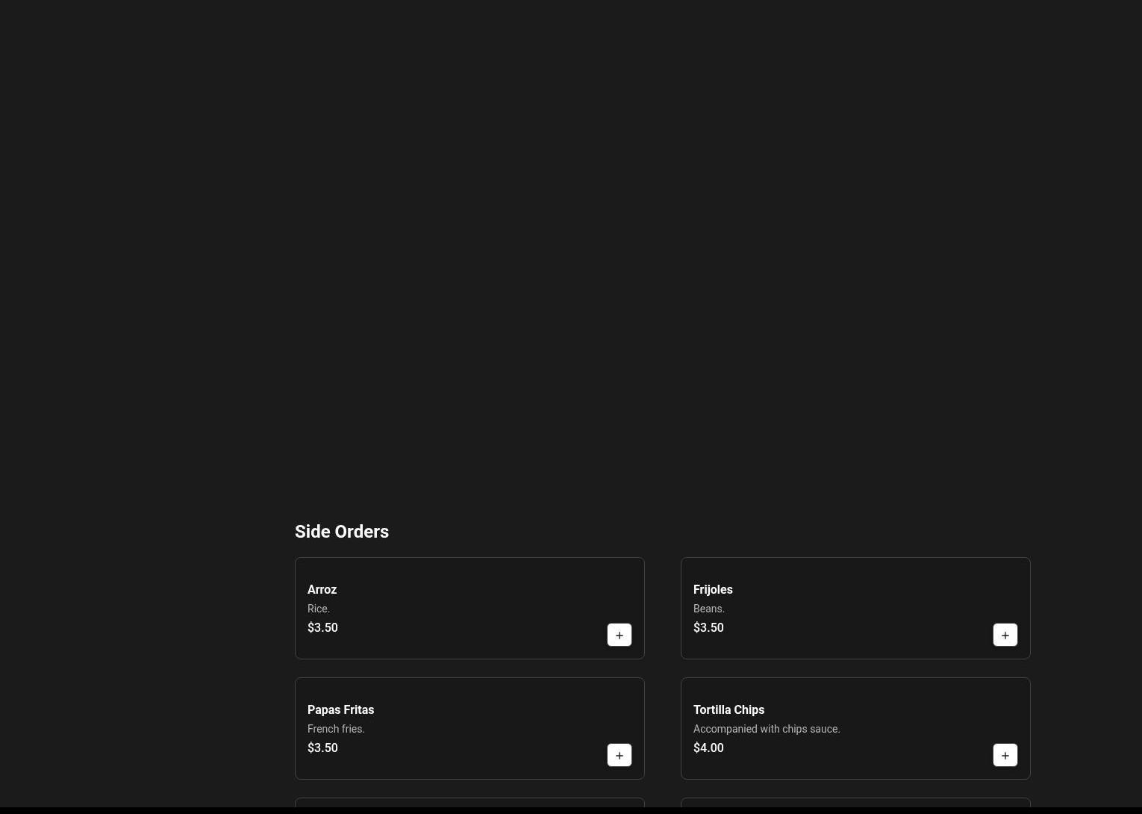The width and height of the screenshot is (1142, 814).
Task: Click the Side Orders section heading
Action: pos(342,532)
